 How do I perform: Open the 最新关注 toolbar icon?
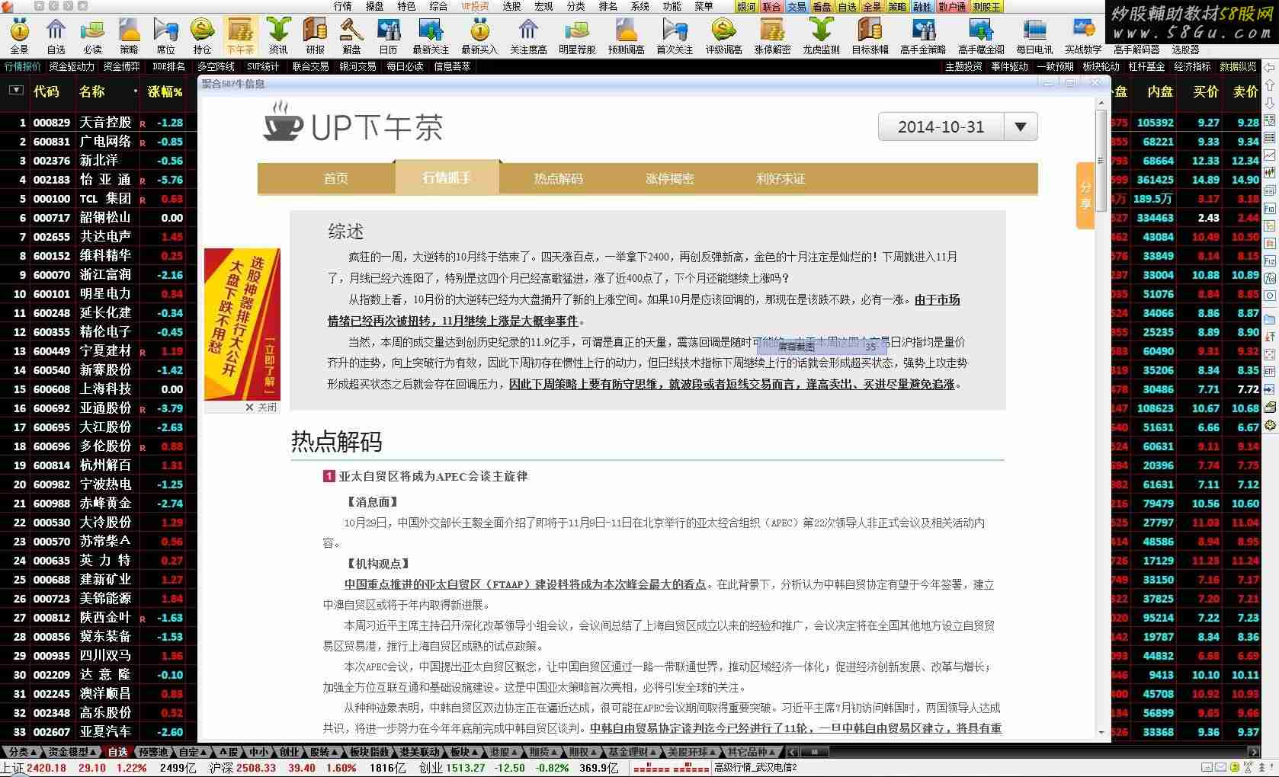click(431, 36)
